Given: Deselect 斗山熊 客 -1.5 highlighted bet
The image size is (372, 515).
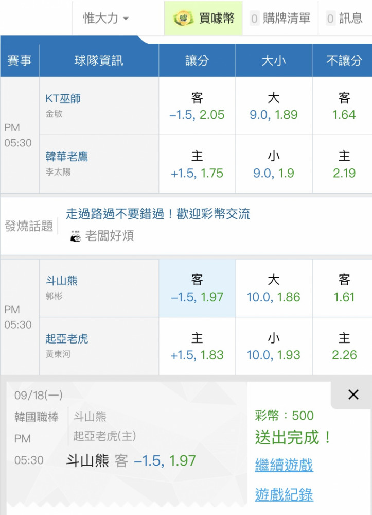Looking at the screenshot, I should pos(197,288).
